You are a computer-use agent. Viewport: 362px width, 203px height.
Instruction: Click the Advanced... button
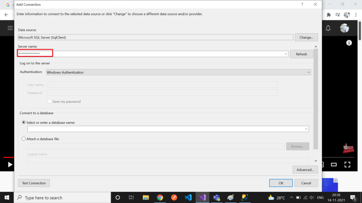305,170
